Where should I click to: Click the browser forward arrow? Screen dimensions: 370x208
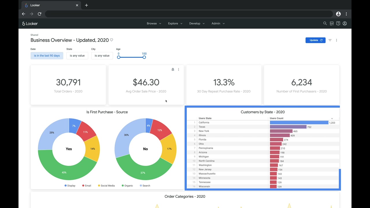click(x=32, y=14)
